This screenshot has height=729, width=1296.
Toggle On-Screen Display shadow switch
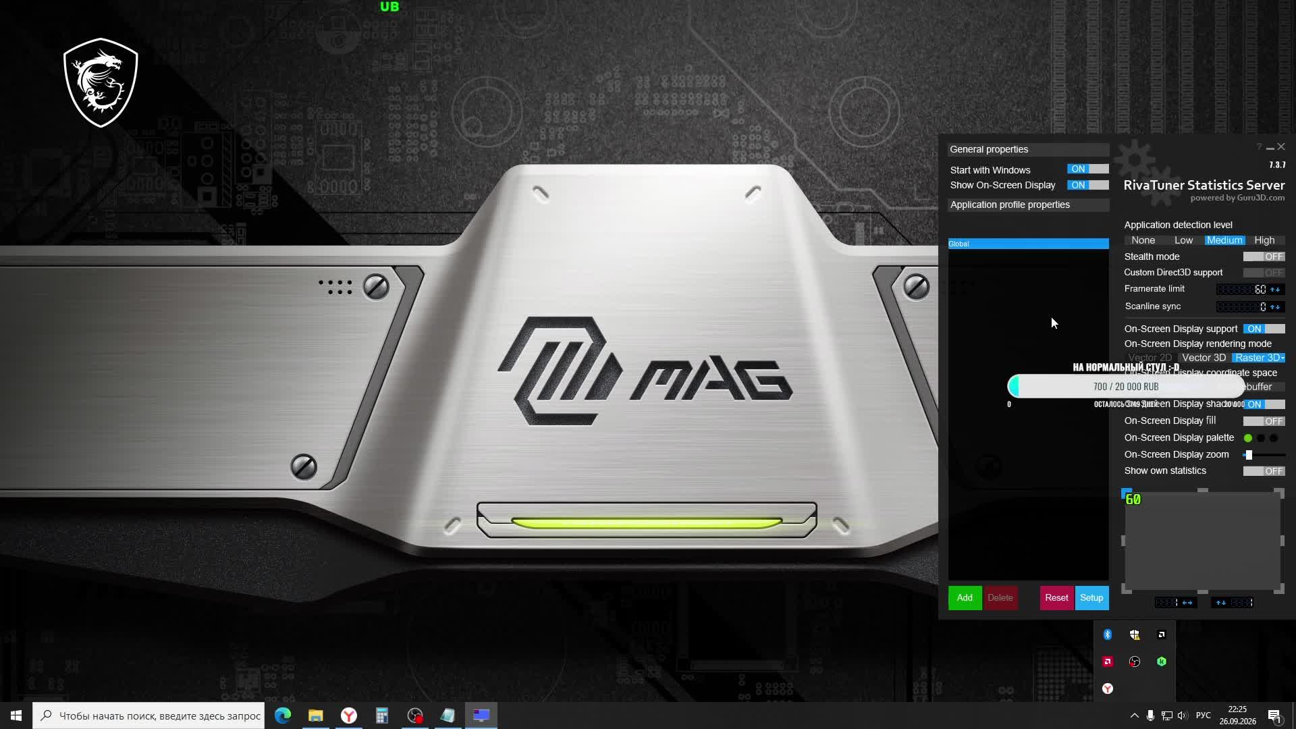click(x=1264, y=404)
